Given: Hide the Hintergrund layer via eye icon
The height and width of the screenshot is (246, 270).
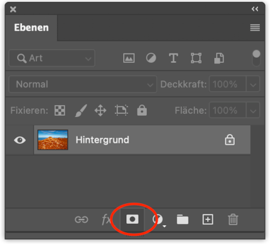Looking at the screenshot, I should 19,140.
